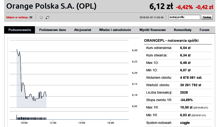This screenshot has width=217, height=127.
Task: Click the 12:00 time axis label
Action: 53,123
